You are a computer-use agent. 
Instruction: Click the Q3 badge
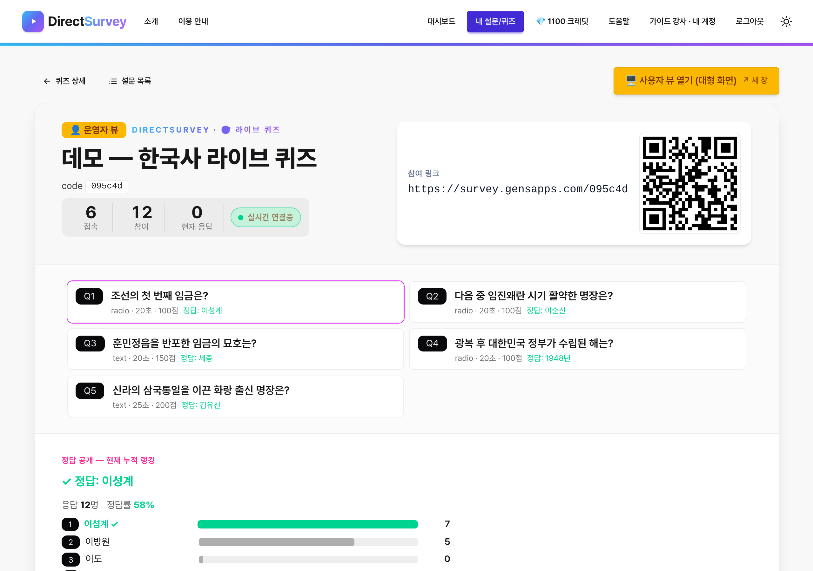click(90, 343)
